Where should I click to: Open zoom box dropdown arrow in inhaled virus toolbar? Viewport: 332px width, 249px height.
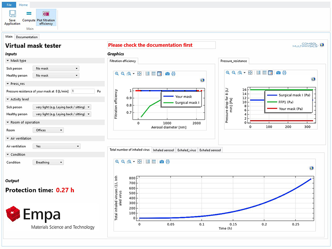(134, 162)
